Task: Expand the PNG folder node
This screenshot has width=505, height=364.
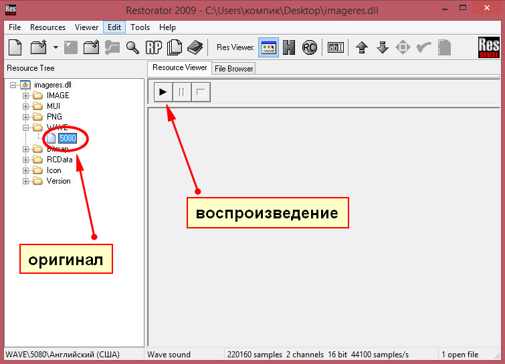Action: [x=26, y=117]
